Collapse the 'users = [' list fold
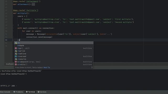 (12, 16)
